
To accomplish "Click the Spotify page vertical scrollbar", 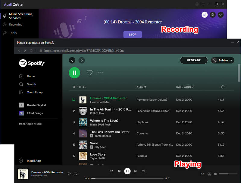I will (x=239, y=73).
